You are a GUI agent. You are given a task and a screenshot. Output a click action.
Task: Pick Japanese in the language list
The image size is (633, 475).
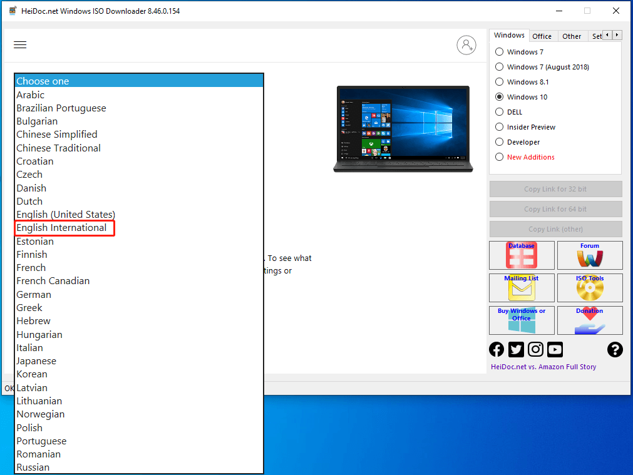tap(139, 361)
